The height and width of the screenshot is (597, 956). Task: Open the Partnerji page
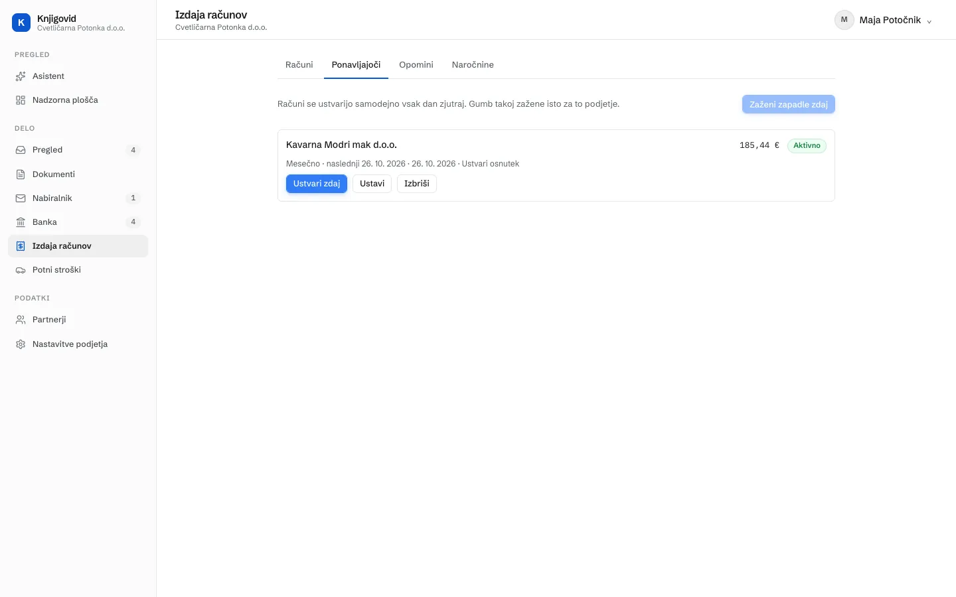pos(78,320)
